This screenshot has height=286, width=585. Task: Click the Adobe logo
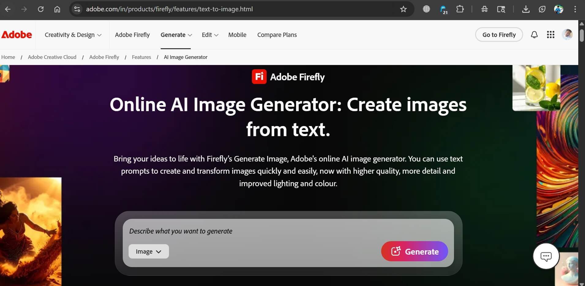(17, 34)
